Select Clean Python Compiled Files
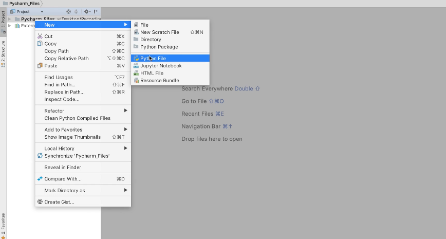The width and height of the screenshot is (446, 239). tap(83, 118)
